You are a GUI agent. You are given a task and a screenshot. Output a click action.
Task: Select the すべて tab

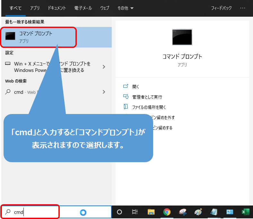tap(15, 8)
